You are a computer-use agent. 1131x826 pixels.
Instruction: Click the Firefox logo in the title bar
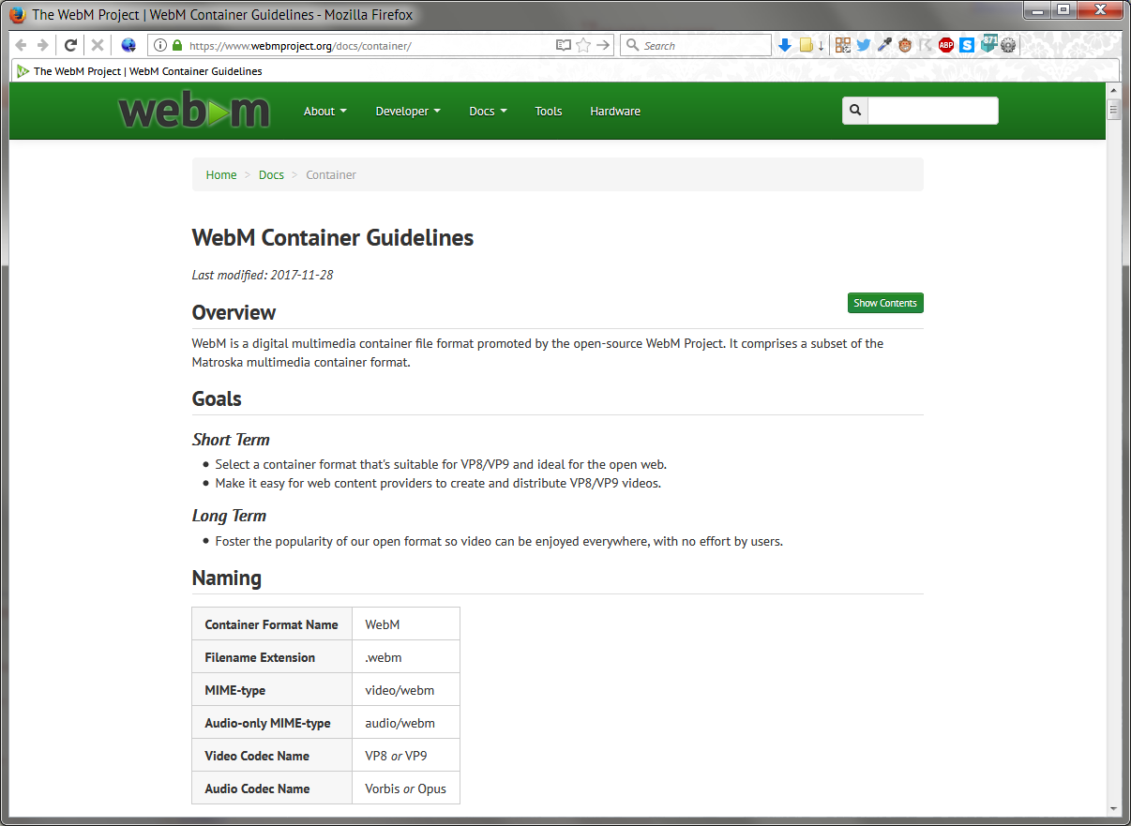pyautogui.click(x=17, y=14)
